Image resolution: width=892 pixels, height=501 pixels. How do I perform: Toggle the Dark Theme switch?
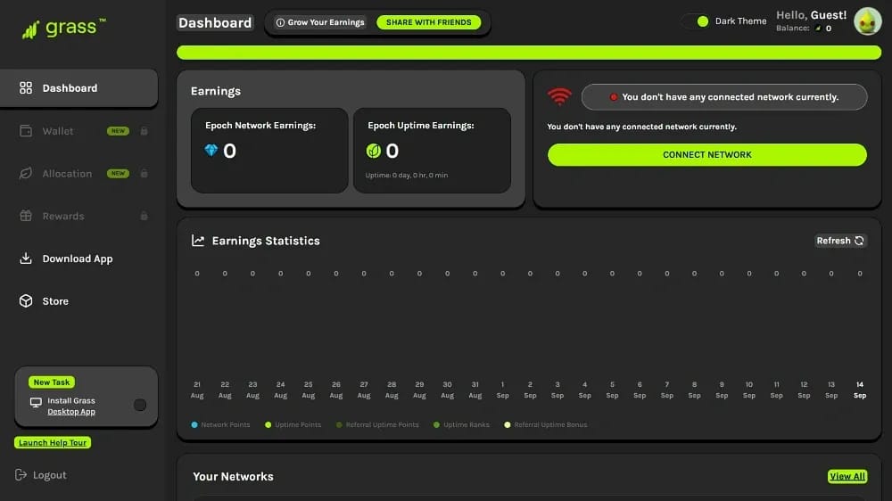(x=698, y=21)
